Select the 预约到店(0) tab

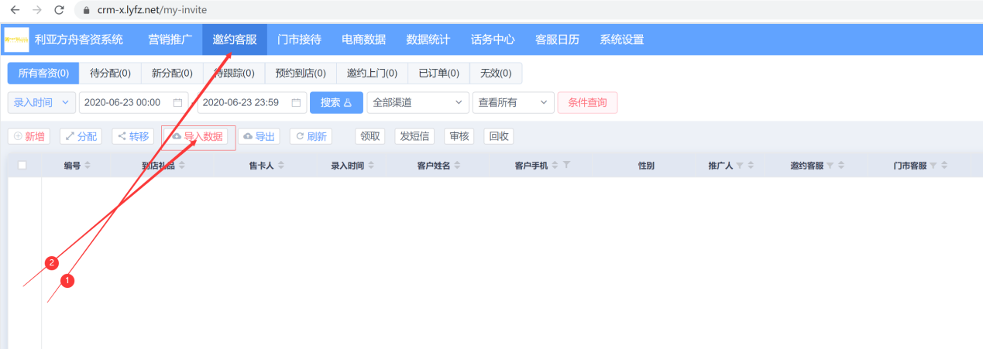click(300, 74)
